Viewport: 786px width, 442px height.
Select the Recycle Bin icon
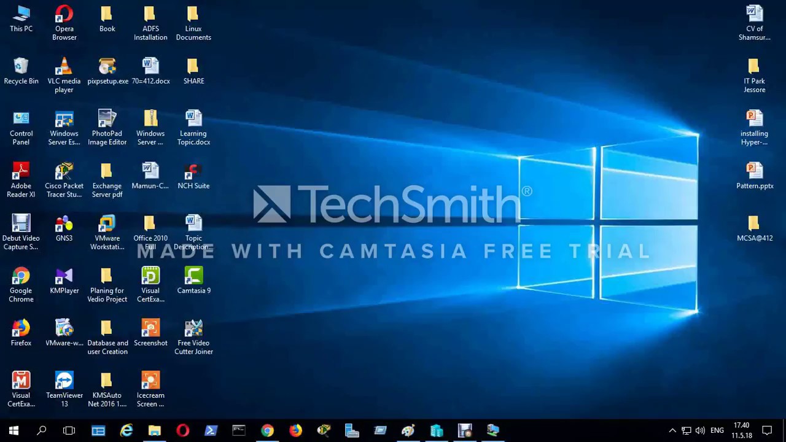point(21,71)
